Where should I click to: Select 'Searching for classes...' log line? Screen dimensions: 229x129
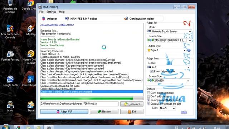click(x=53, y=51)
